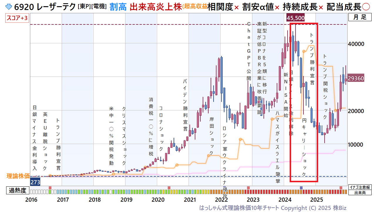
Task: Click the 29360 current price label
Action: point(356,78)
